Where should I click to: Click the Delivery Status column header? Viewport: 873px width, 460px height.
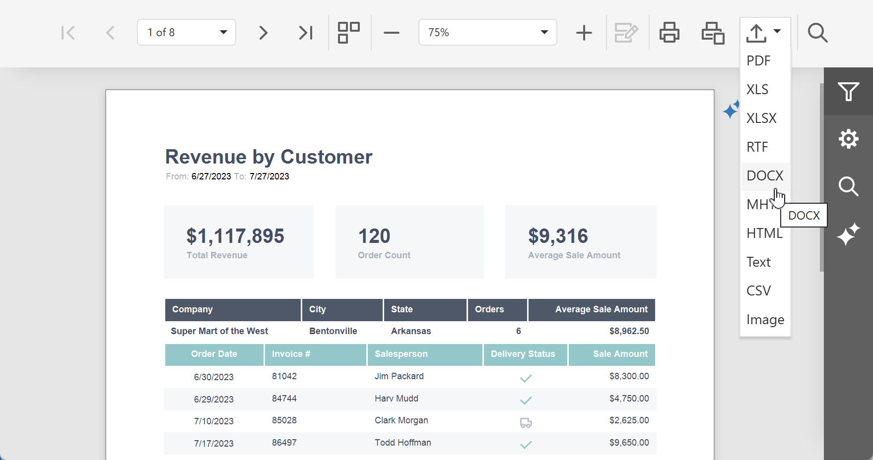525,354
